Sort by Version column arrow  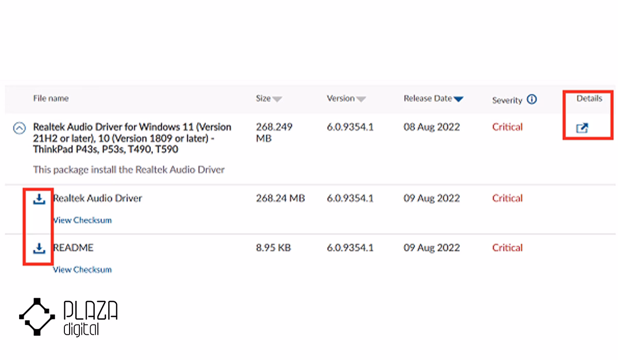pos(361,99)
